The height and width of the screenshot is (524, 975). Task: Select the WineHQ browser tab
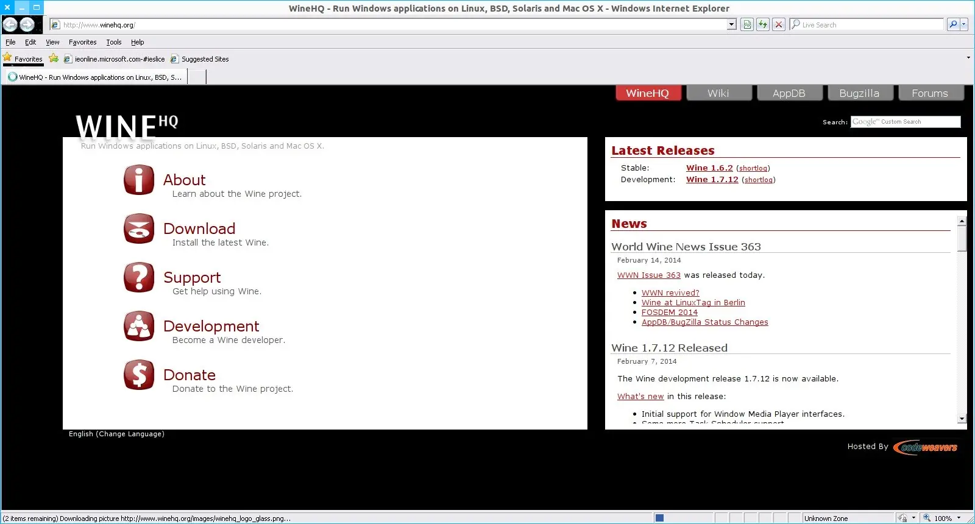(x=95, y=77)
